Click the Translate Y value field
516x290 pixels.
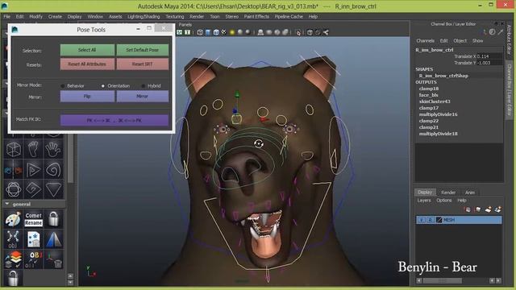point(489,63)
